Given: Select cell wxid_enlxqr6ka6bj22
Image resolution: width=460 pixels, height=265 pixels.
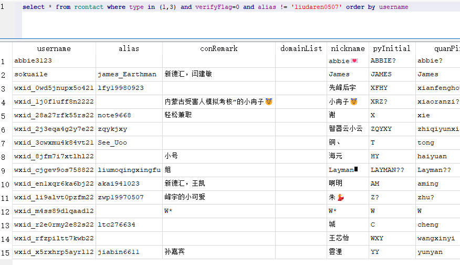Looking at the screenshot, I should pyautogui.click(x=54, y=184).
